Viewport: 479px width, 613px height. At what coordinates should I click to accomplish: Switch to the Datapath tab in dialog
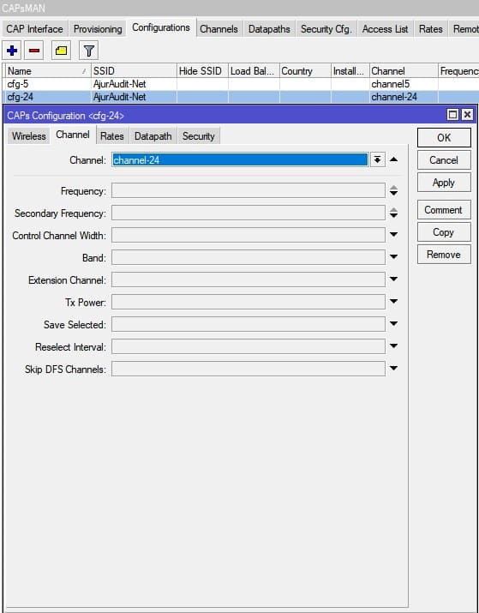pos(153,136)
